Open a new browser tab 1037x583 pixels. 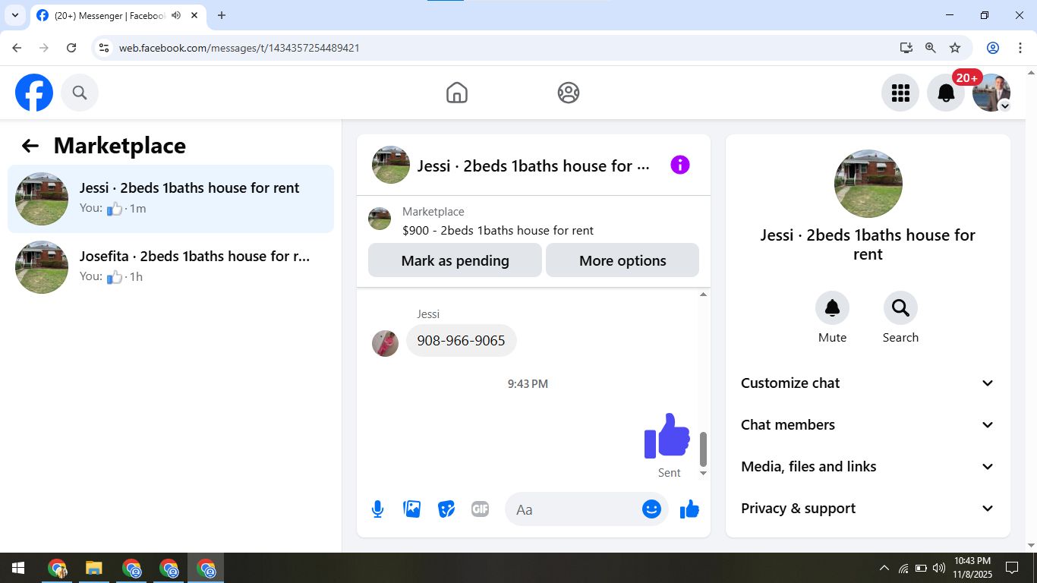pos(222,15)
